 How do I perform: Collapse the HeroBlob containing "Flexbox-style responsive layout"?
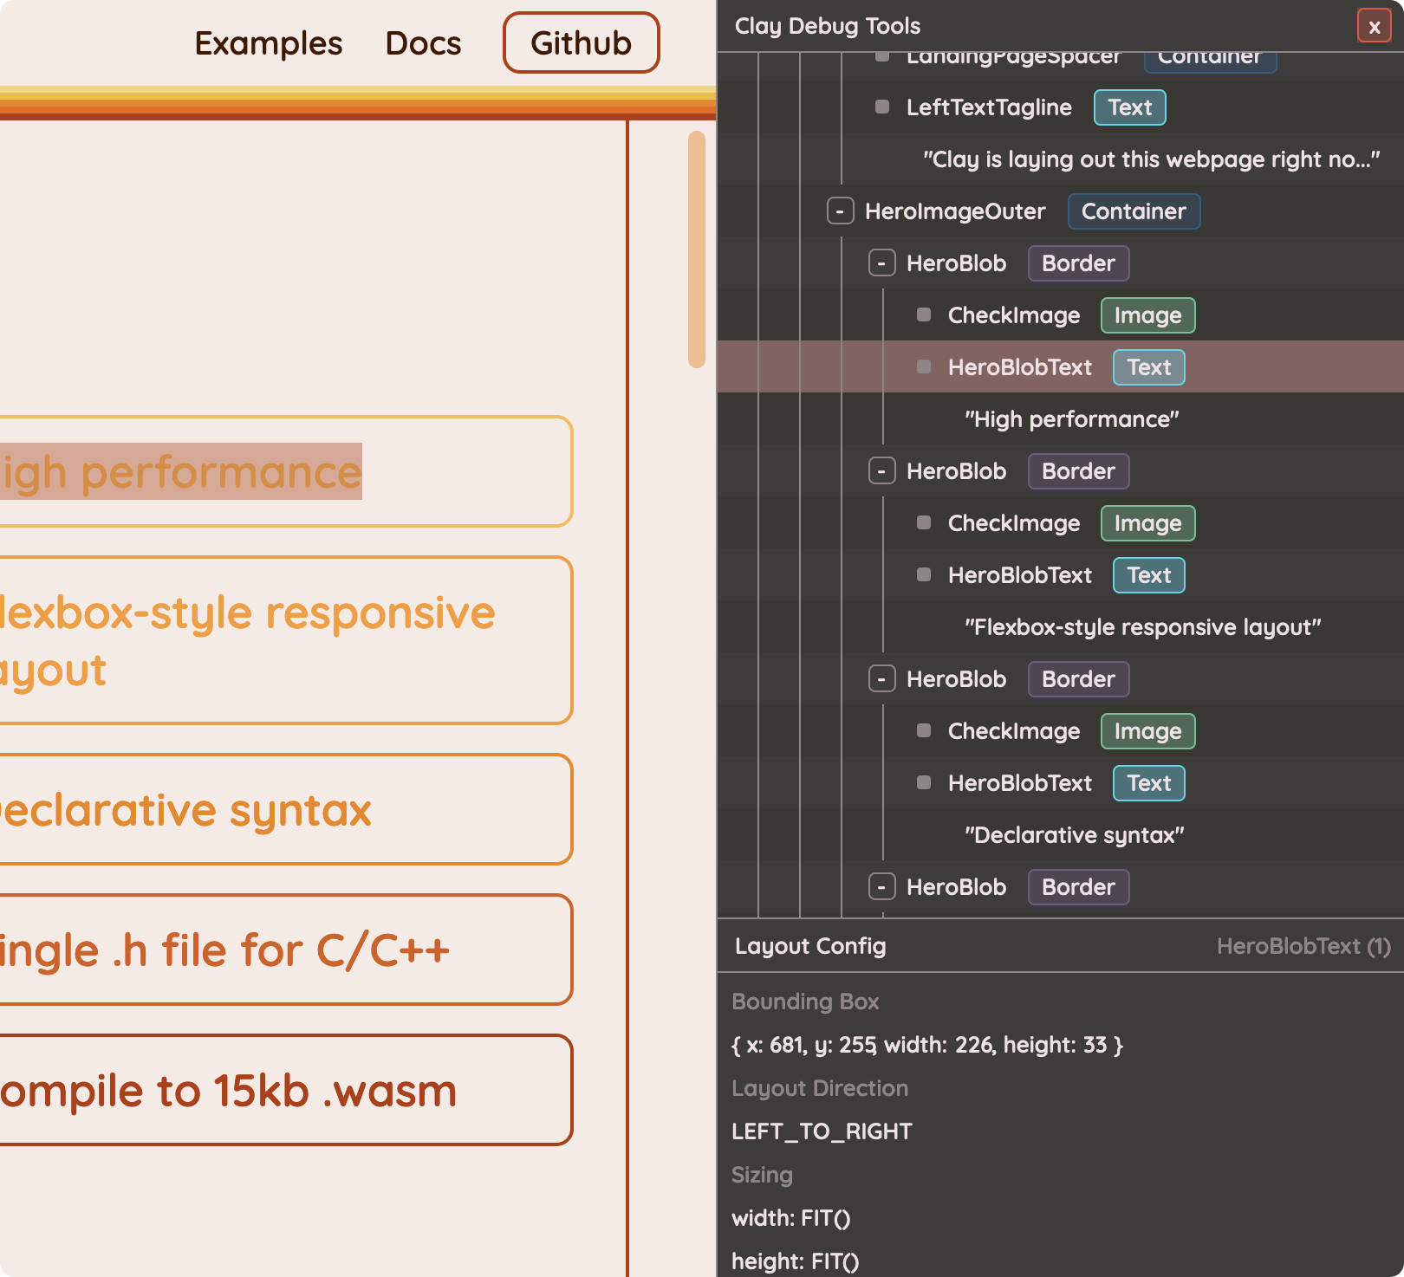pyautogui.click(x=881, y=471)
